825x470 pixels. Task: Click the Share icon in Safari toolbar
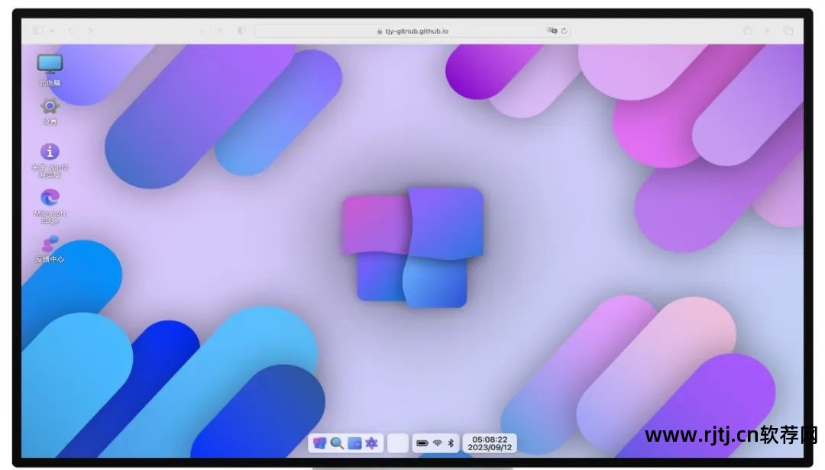748,31
